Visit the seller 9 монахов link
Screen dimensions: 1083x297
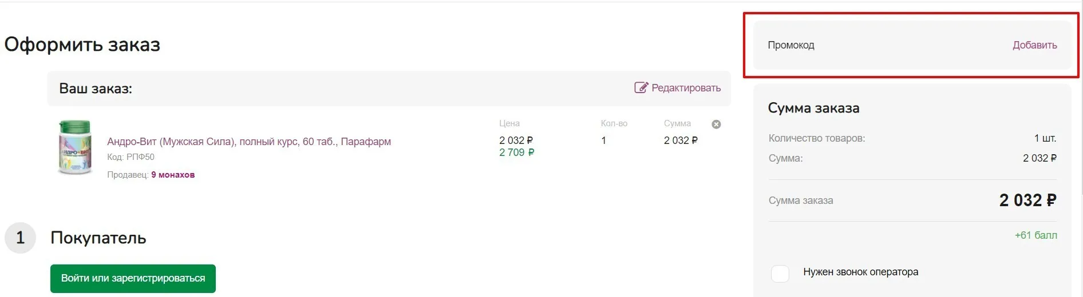point(173,175)
